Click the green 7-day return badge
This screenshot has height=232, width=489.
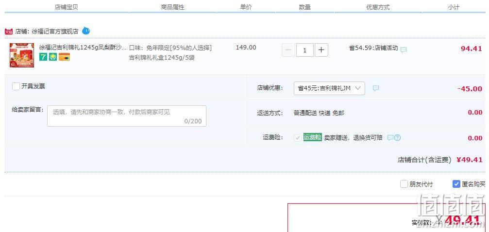[x=43, y=57]
